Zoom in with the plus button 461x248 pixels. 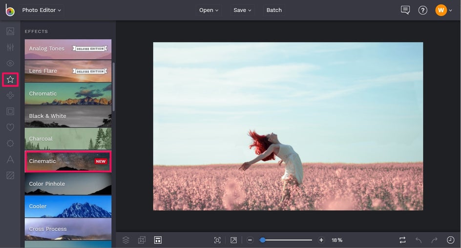[321, 240]
